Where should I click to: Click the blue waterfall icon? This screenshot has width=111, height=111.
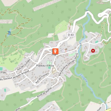coord(9,33)
